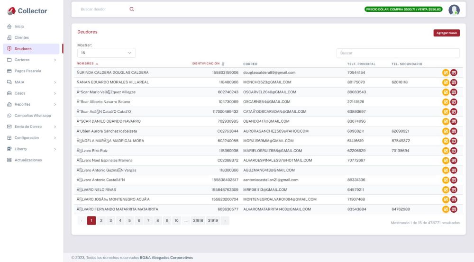
Task: Open the Mostrar rows-per-page dropdown
Action: [106, 53]
